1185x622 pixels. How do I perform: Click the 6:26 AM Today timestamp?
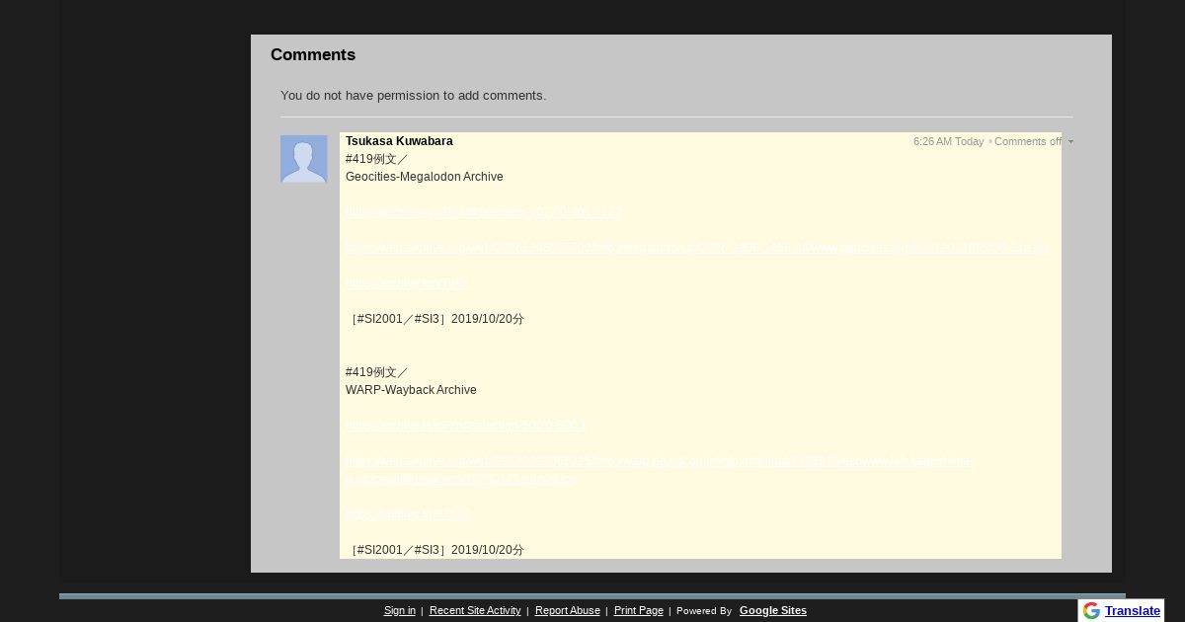(x=948, y=141)
